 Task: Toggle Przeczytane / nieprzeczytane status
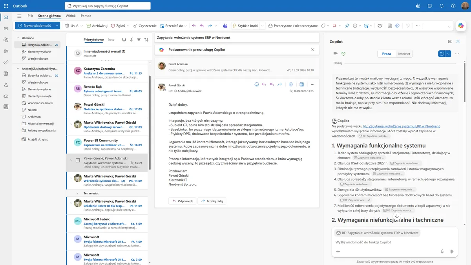tap(293, 26)
